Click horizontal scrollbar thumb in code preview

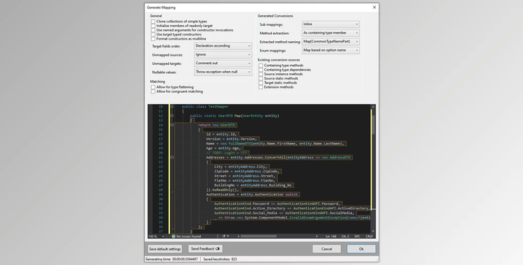[259, 236]
